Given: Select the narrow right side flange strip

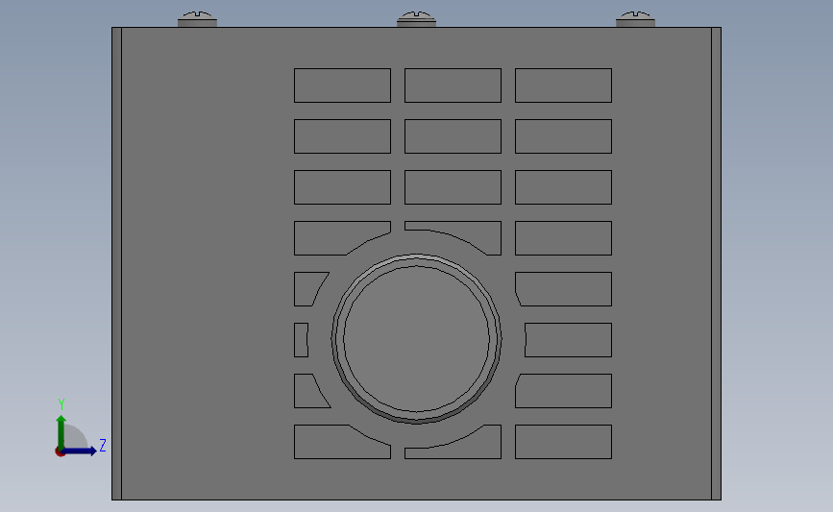Looking at the screenshot, I should pyautogui.click(x=716, y=263).
